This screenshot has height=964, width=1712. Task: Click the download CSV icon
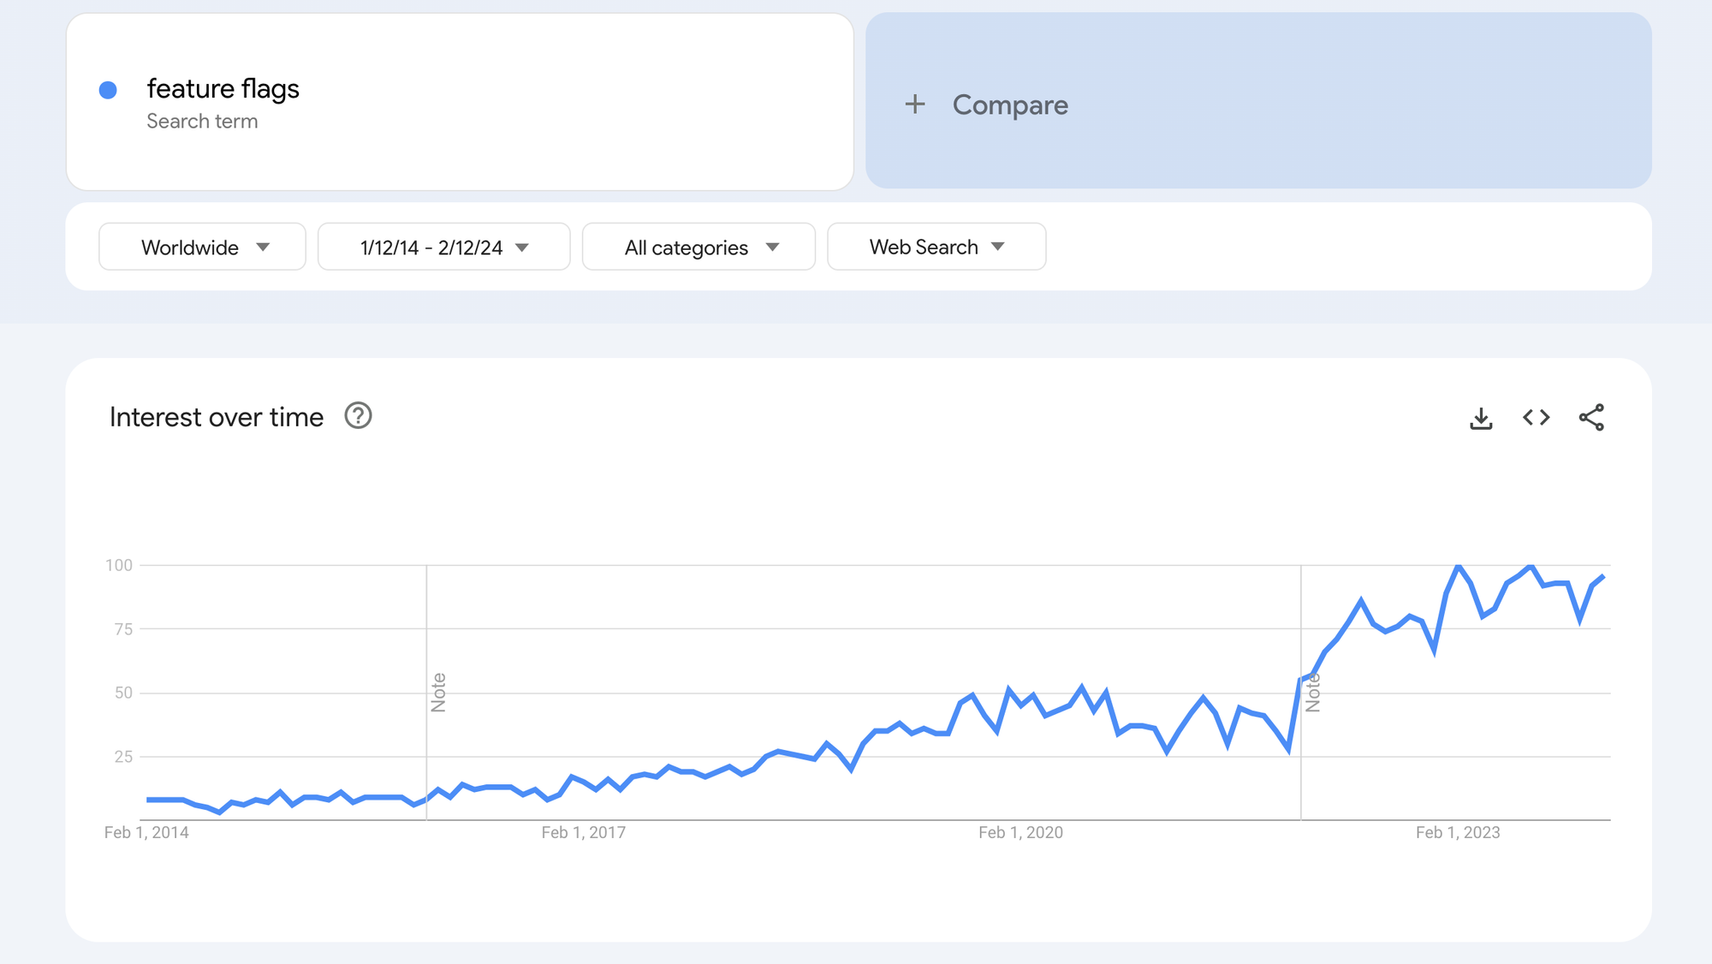1481,418
